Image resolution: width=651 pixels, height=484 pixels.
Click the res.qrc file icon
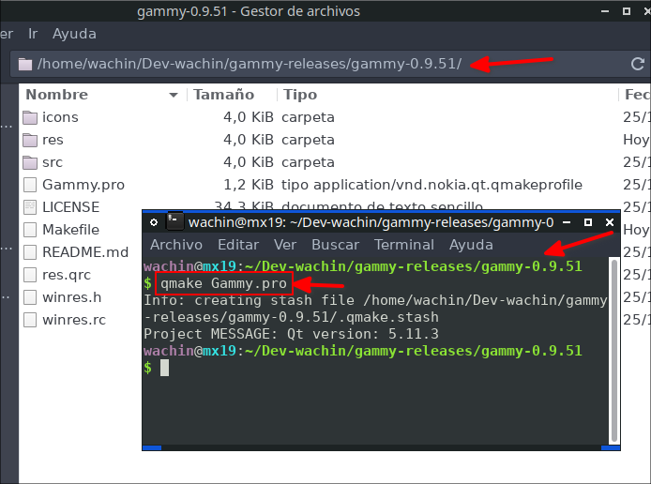pos(30,275)
